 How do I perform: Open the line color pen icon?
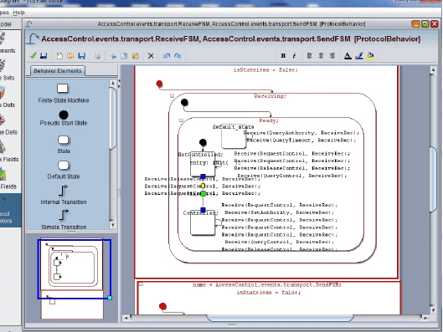click(x=359, y=56)
